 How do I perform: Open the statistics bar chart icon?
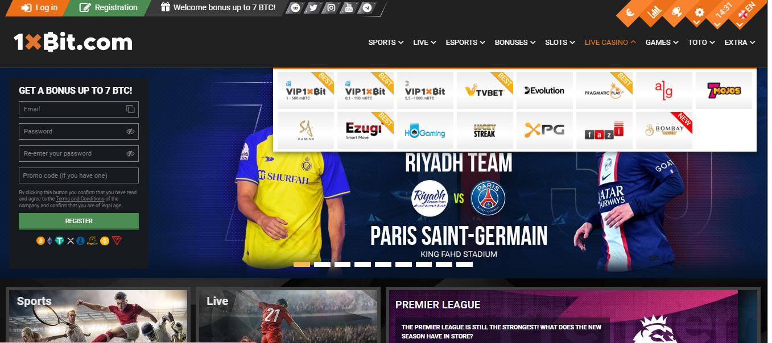click(655, 12)
